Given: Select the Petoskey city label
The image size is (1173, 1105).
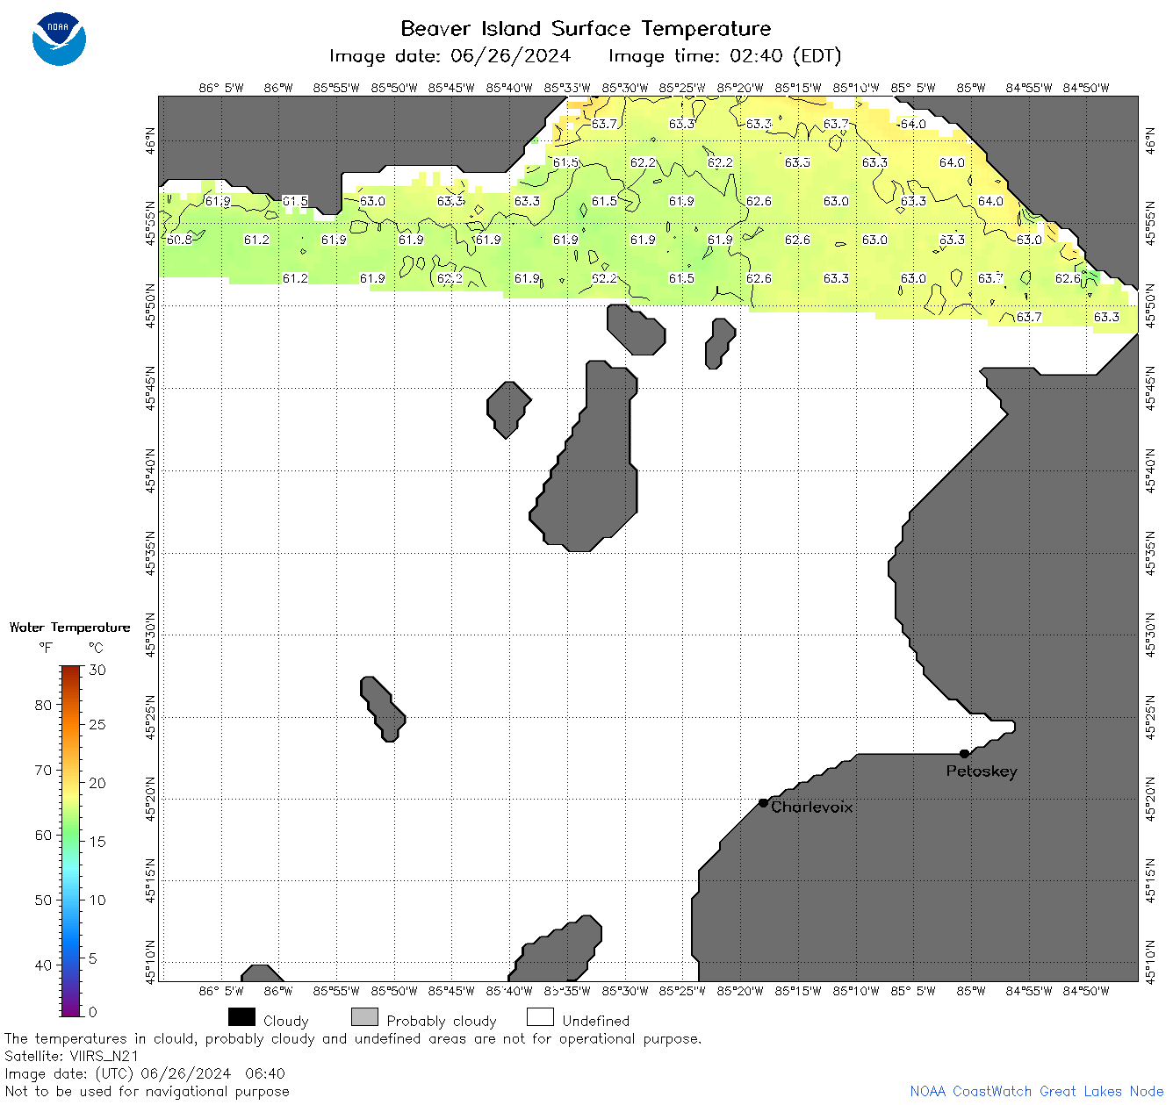Looking at the screenshot, I should coord(982,771).
